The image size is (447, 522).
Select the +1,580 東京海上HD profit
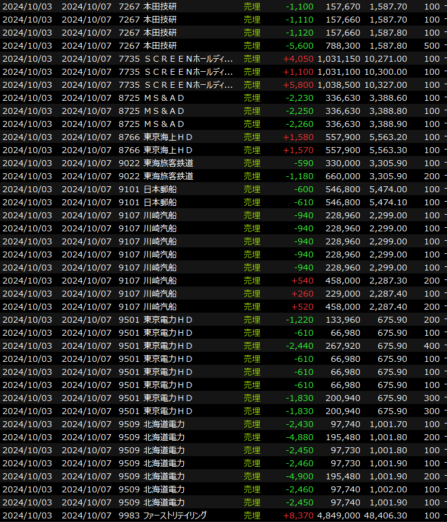pyautogui.click(x=298, y=137)
